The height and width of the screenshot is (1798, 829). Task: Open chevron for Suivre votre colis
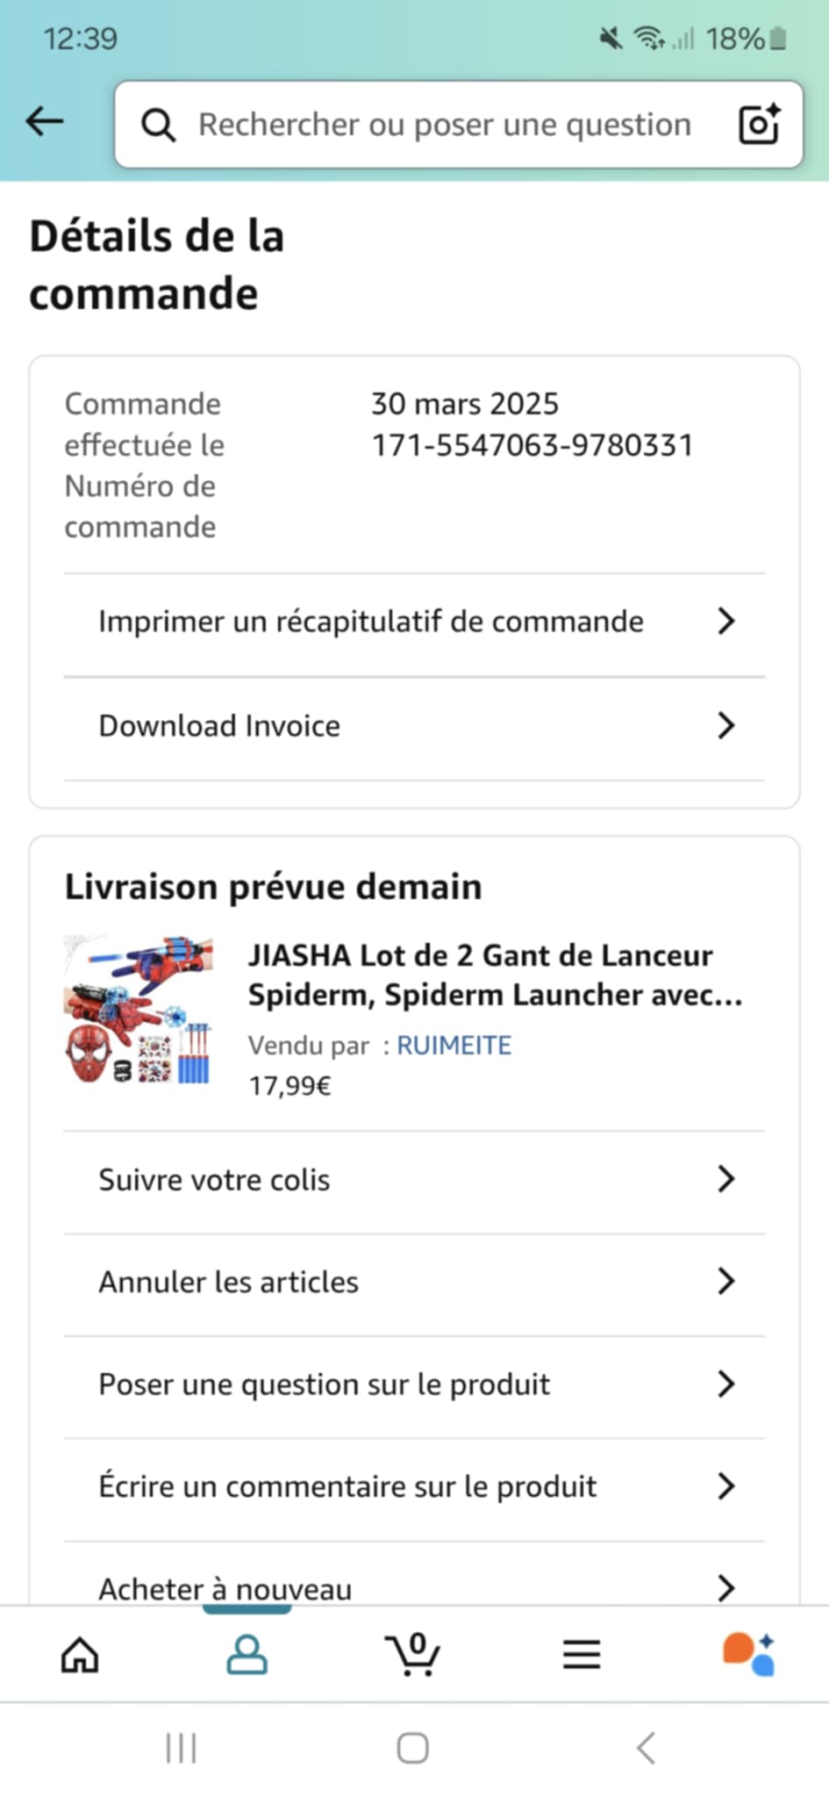click(725, 1179)
